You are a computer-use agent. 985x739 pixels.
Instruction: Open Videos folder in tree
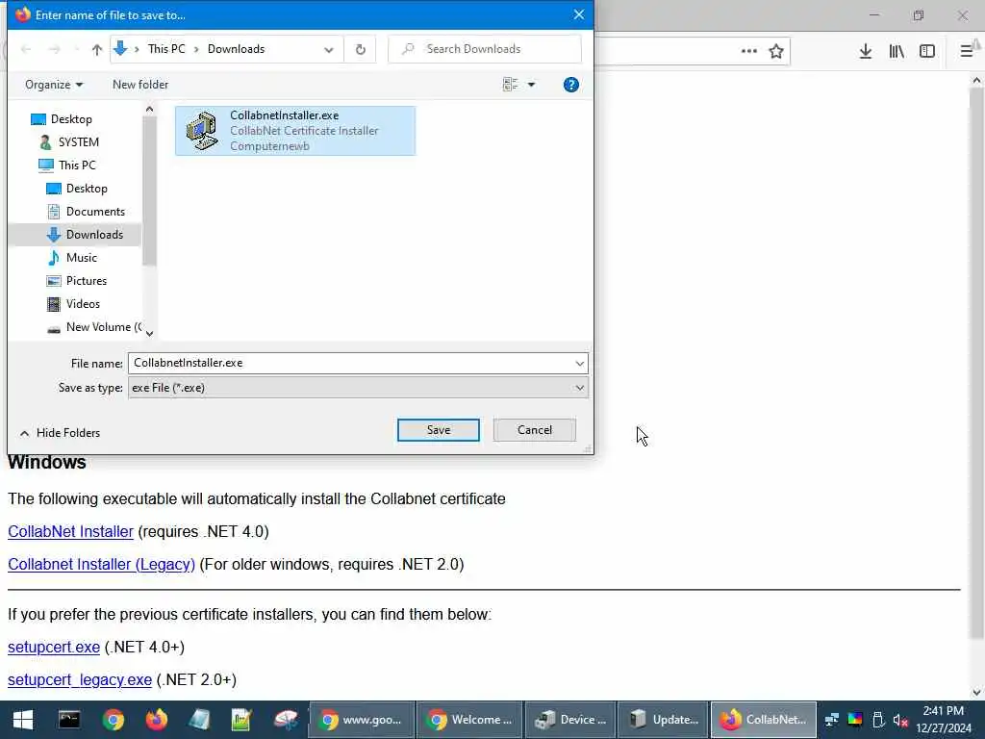[x=73, y=304]
